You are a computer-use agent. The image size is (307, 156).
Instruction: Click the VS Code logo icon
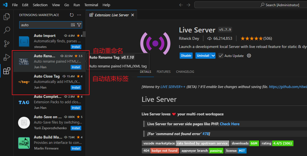tap(5, 5)
